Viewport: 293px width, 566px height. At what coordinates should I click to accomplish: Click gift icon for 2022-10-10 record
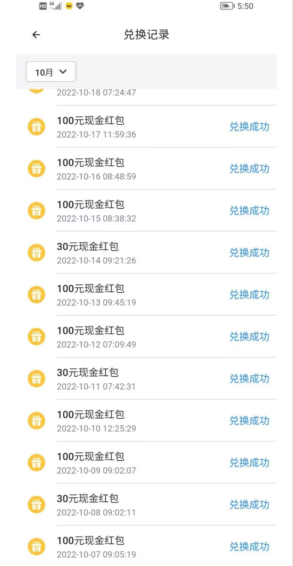37,421
